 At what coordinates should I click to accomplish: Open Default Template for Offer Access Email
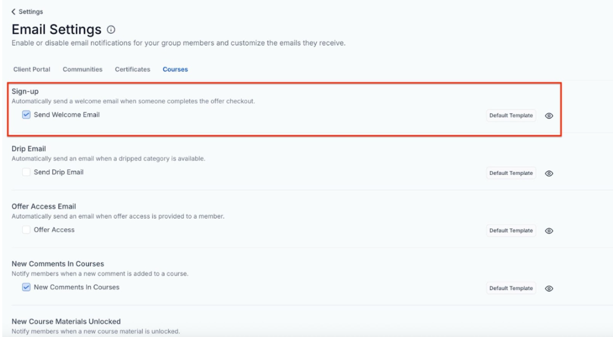[x=511, y=231]
